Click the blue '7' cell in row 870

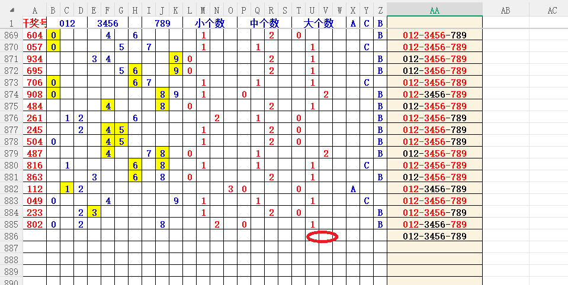149,47
